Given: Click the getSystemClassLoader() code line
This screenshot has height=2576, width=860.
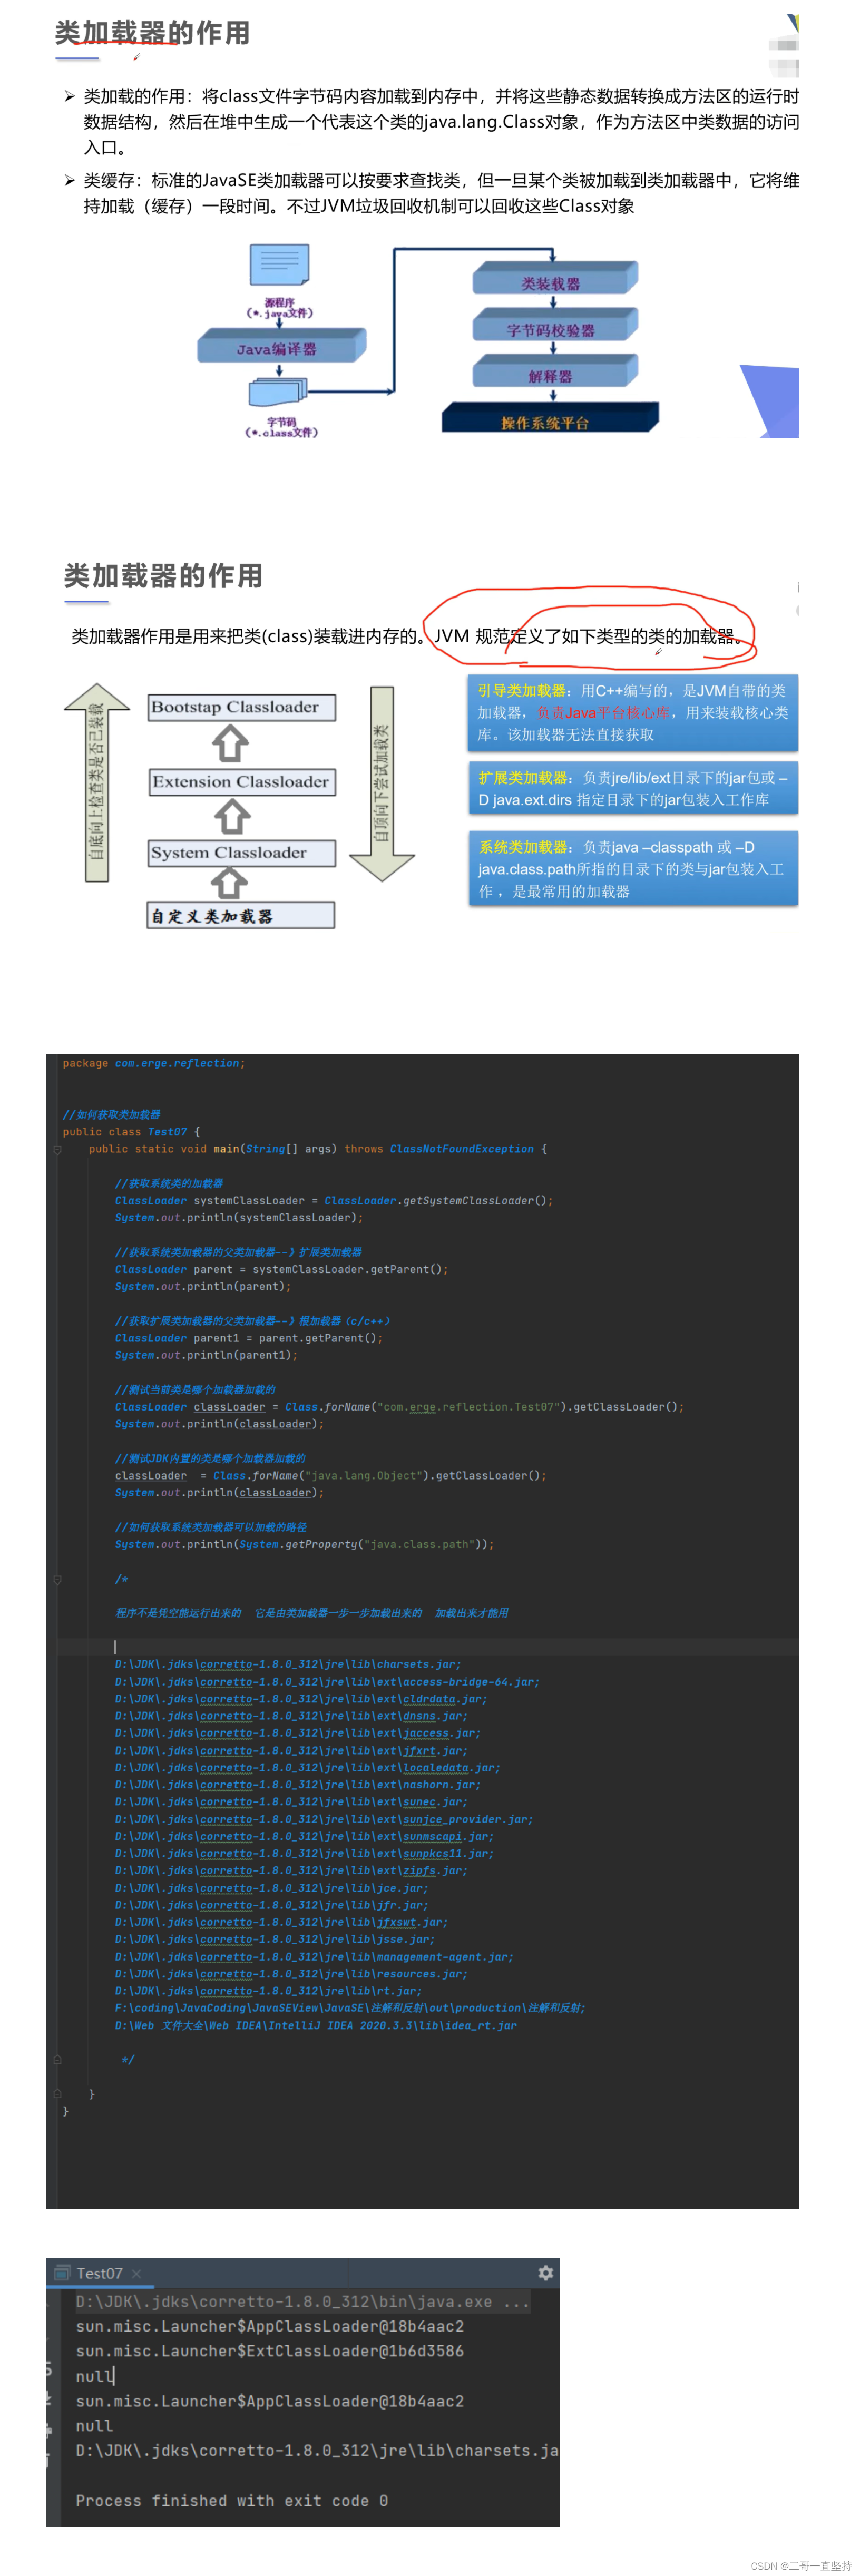Looking at the screenshot, I should [334, 1200].
